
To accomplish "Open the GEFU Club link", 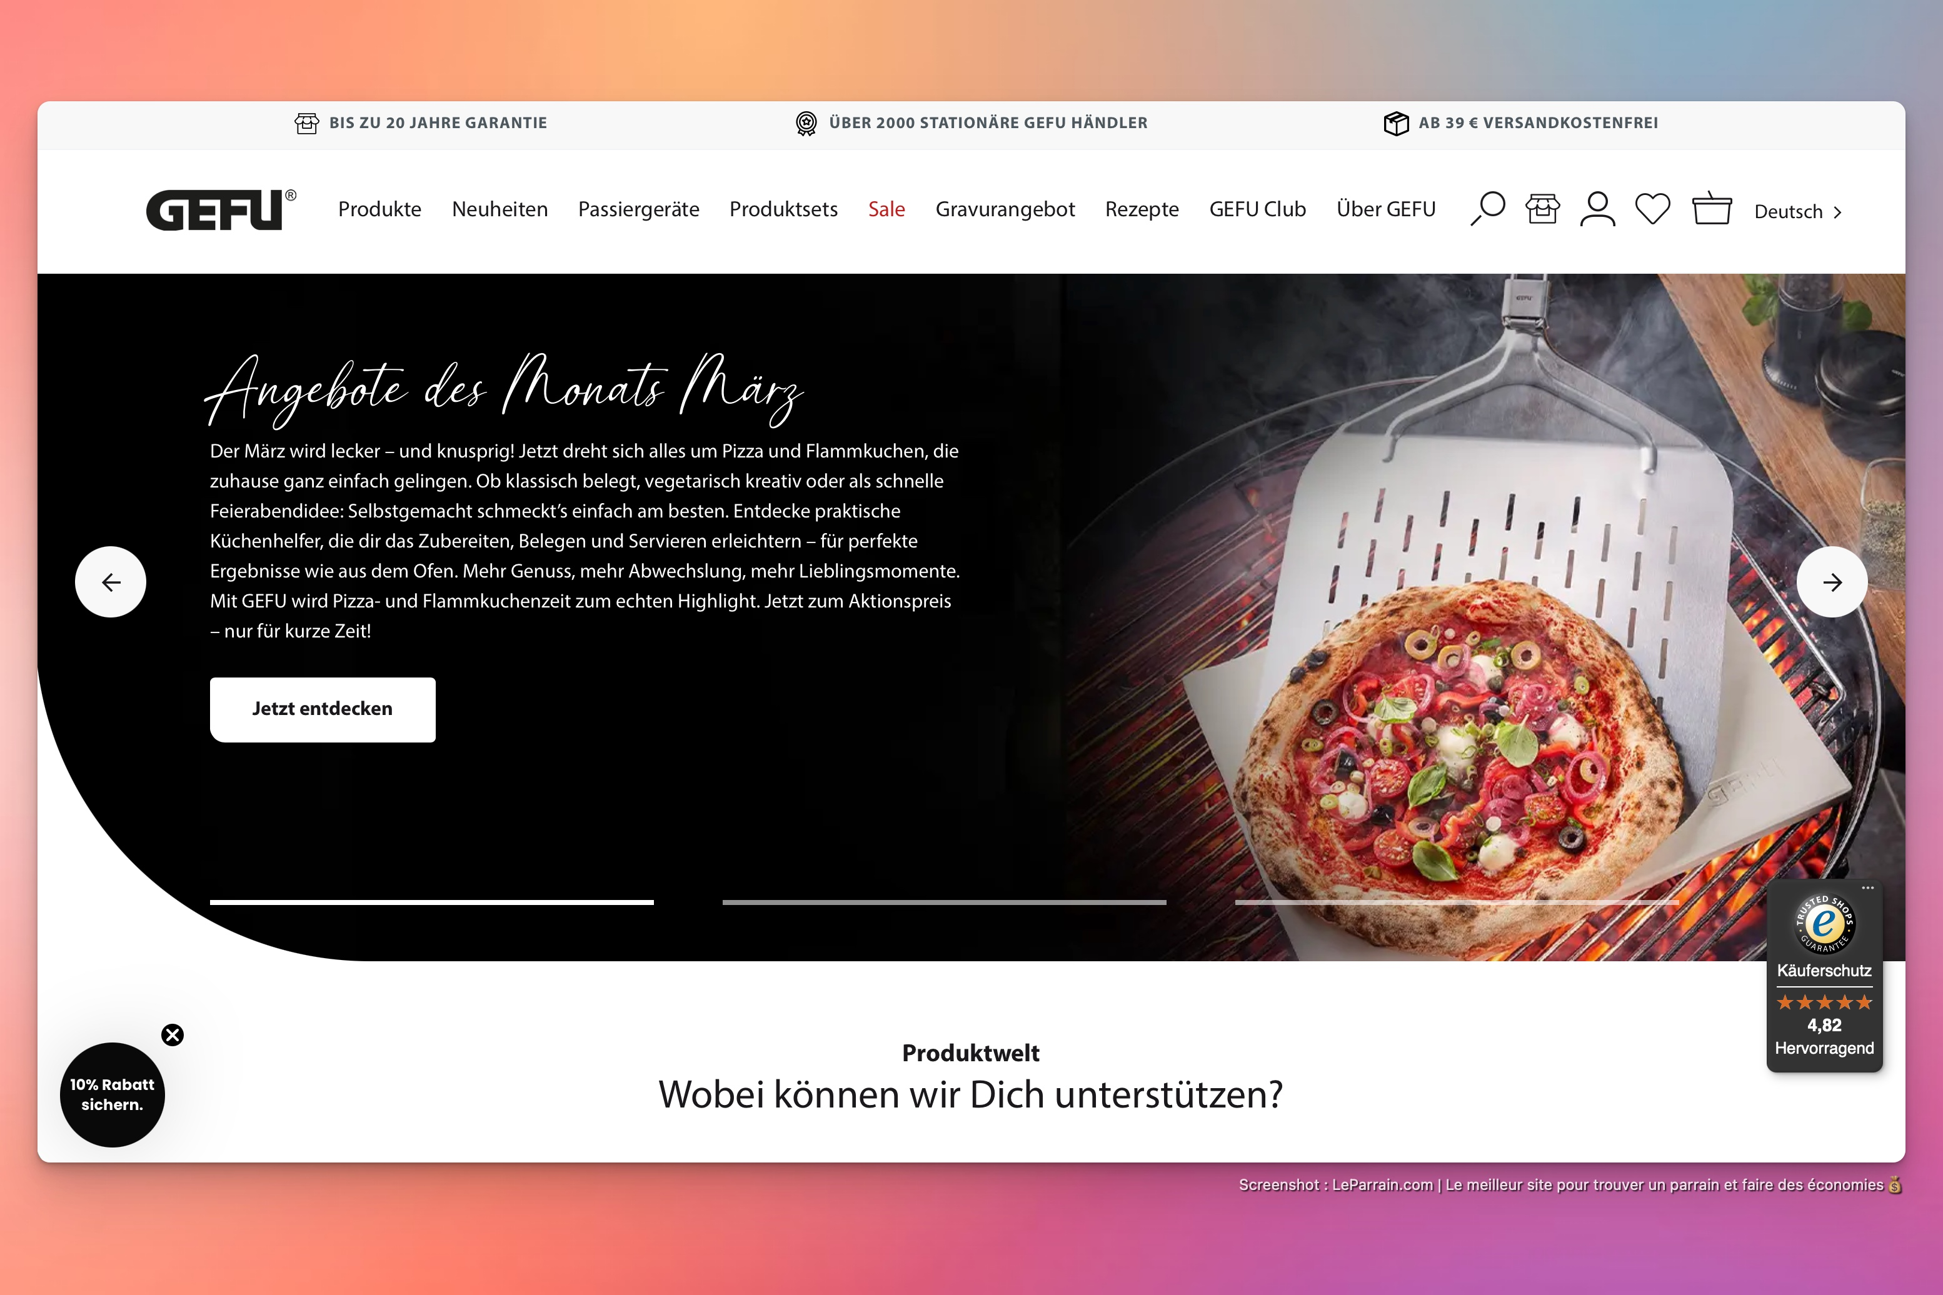I will click(1257, 209).
